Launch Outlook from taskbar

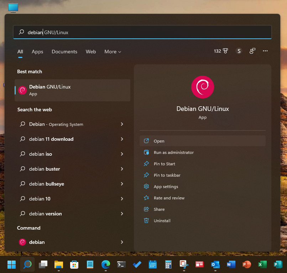(x=215, y=264)
